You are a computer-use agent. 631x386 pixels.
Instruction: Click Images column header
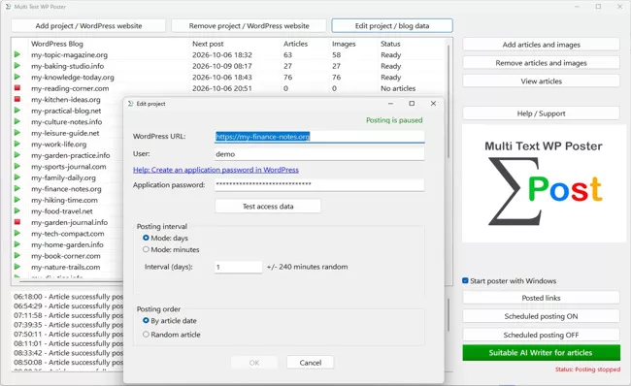click(344, 44)
